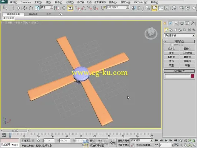The width and height of the screenshot is (197, 148).
Task: Open the red object color swatch
Action: coord(192,76)
